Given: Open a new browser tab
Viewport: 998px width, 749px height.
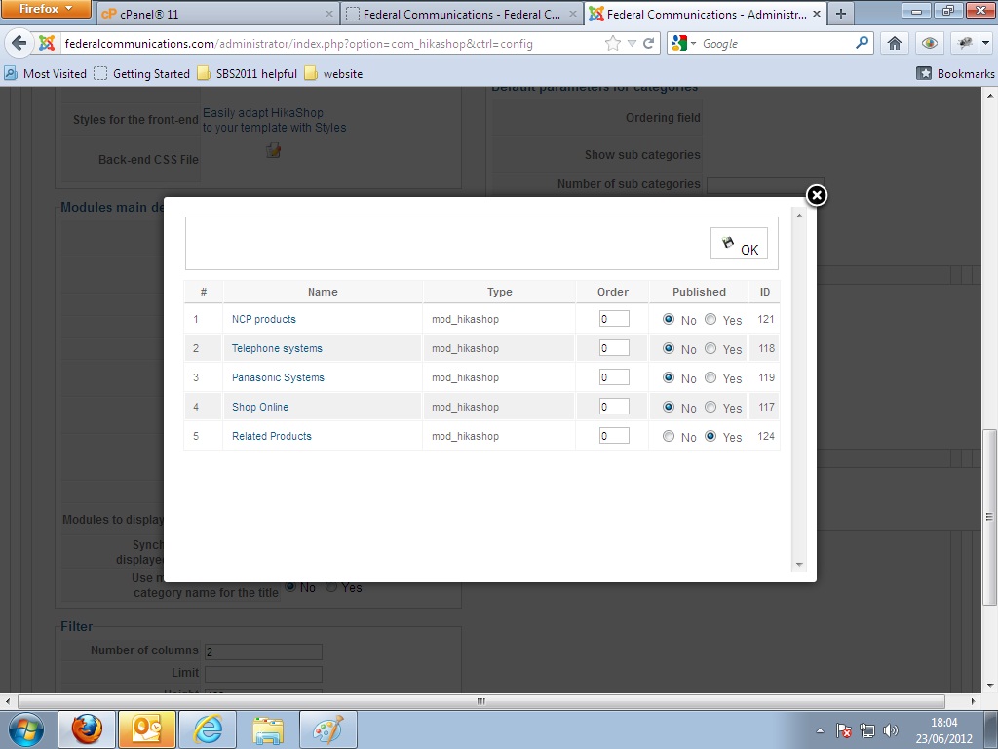Looking at the screenshot, I should pyautogui.click(x=841, y=14).
